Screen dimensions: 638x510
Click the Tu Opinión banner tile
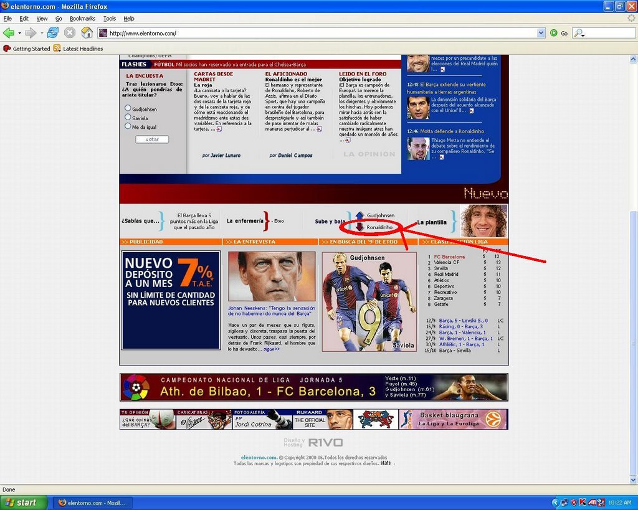click(148, 419)
